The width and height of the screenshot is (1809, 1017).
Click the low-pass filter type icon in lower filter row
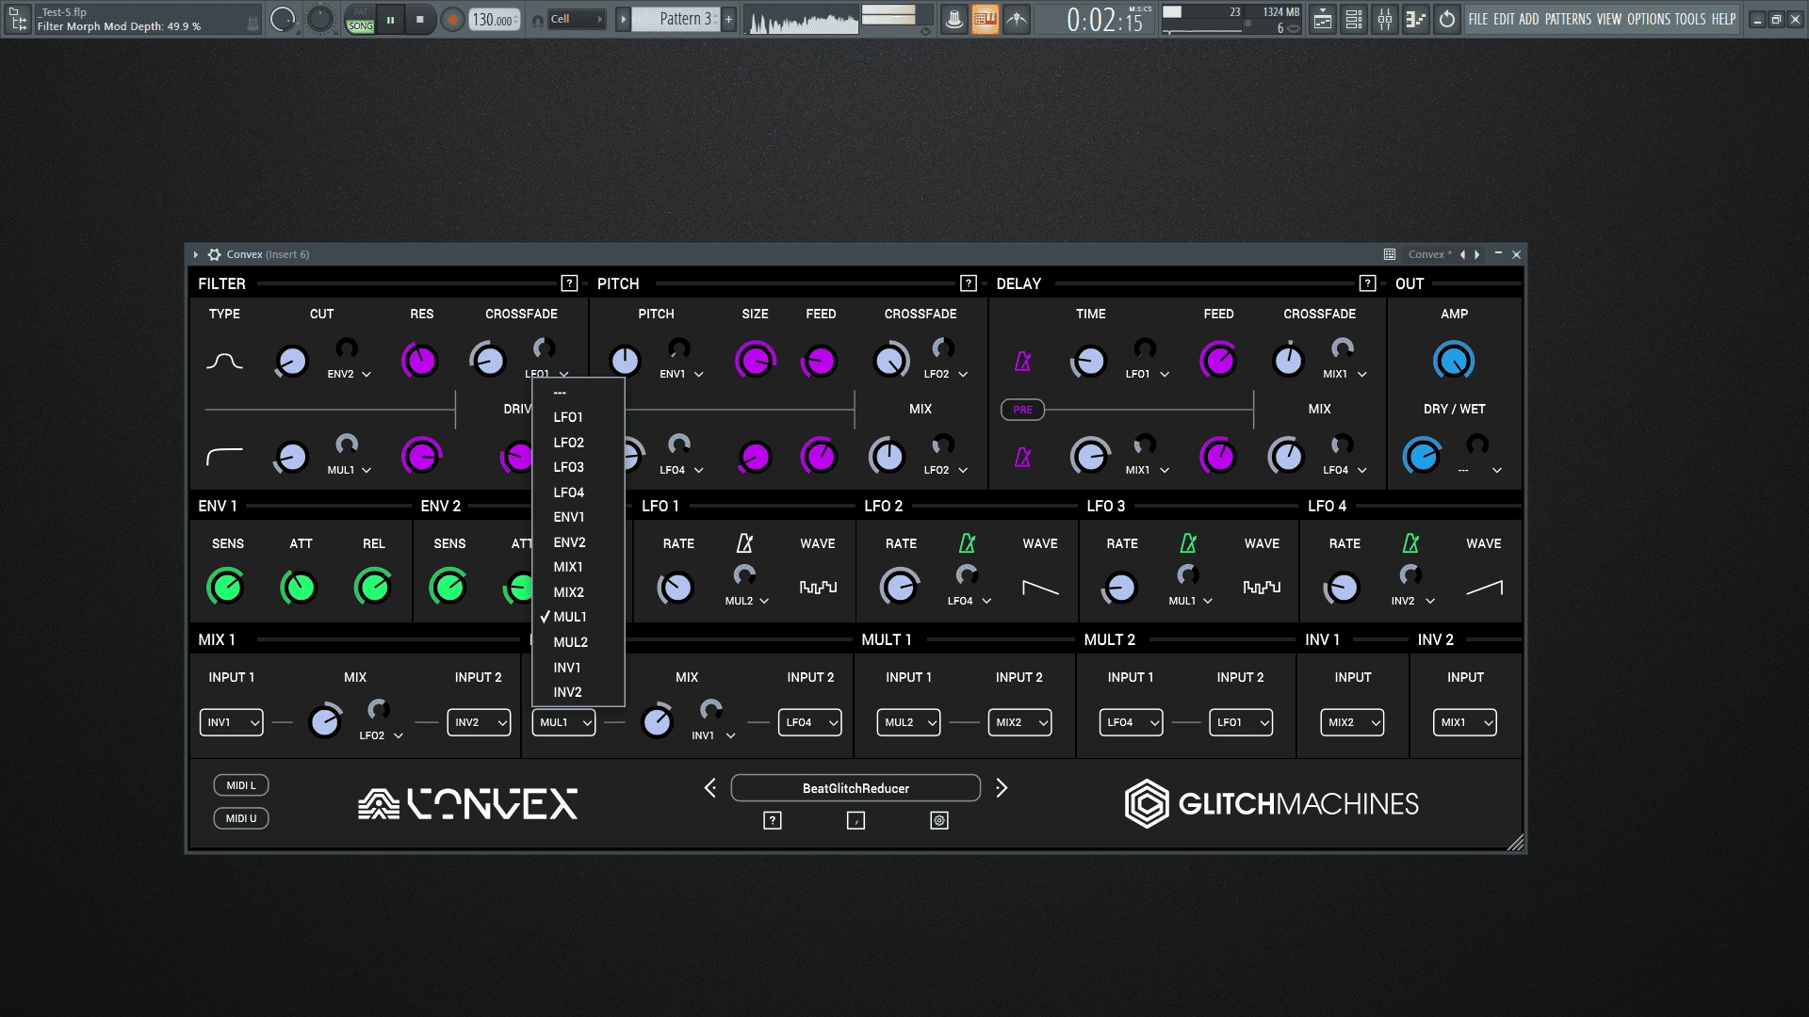coord(224,457)
